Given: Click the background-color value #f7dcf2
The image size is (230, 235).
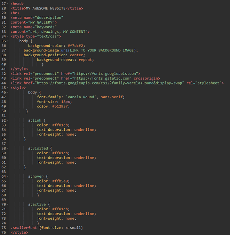Looking at the screenshot, I should (75, 46).
